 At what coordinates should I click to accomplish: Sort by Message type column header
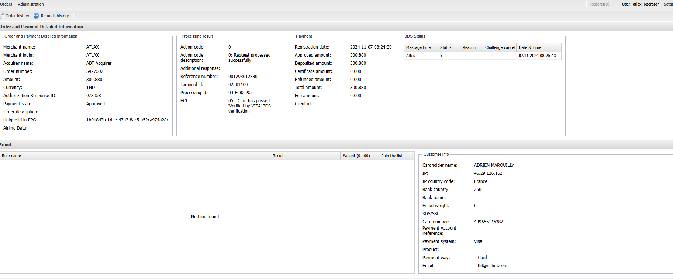tap(418, 47)
